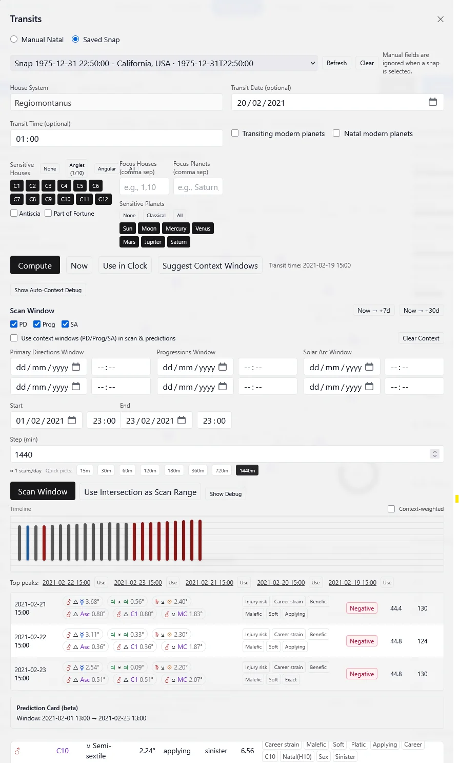This screenshot has height=763, width=459.
Task: Open the Transit Date calendar picker icon
Action: tap(432, 102)
